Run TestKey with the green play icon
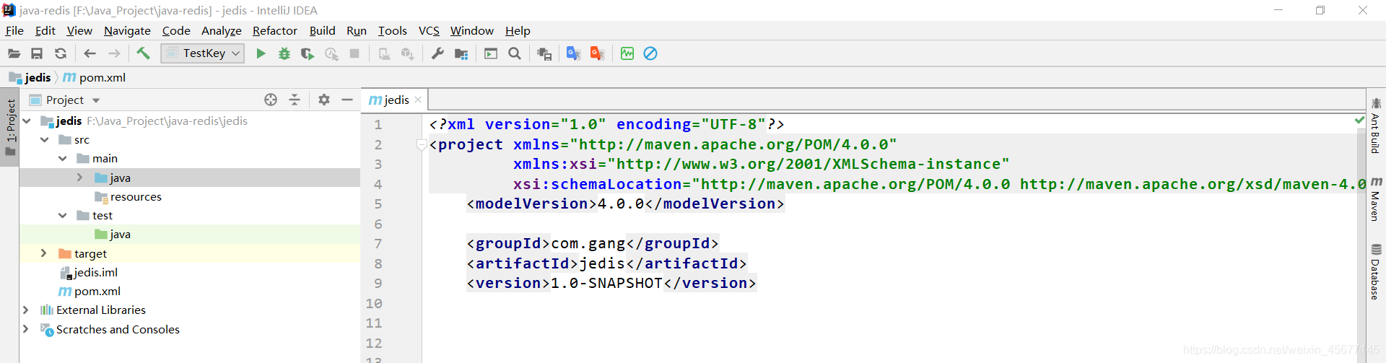 click(261, 53)
